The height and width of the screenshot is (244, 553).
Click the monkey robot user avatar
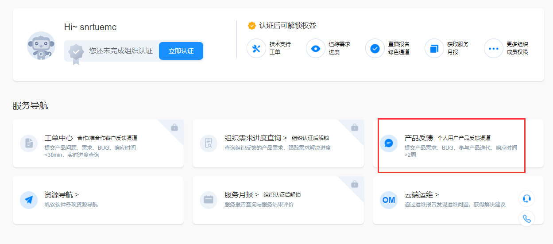tap(41, 46)
